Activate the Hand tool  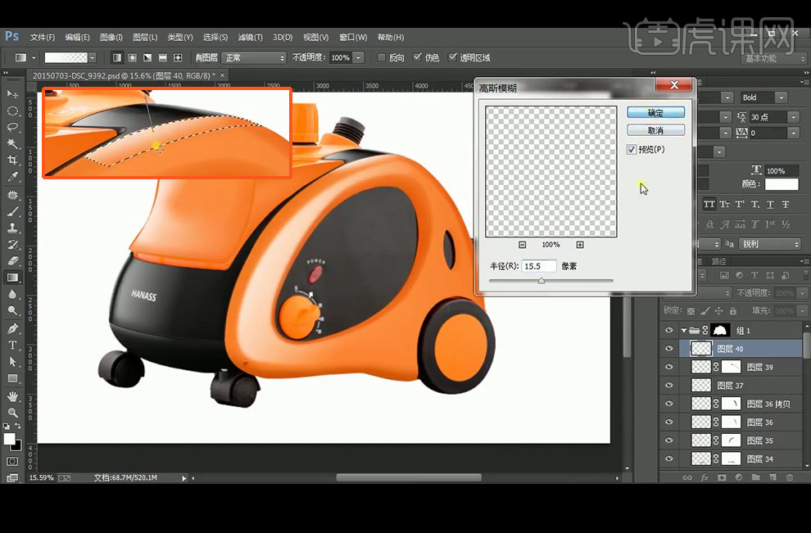12,396
